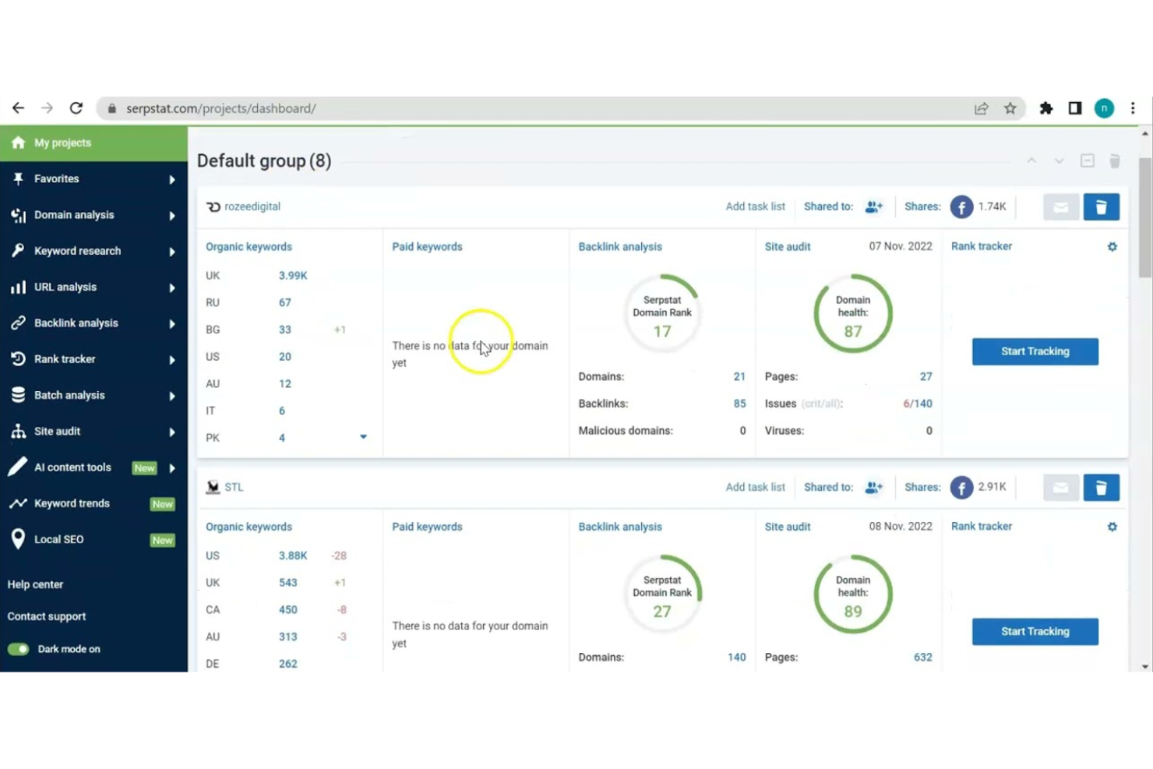Click Facebook shares icon for rozeedigital

point(961,206)
